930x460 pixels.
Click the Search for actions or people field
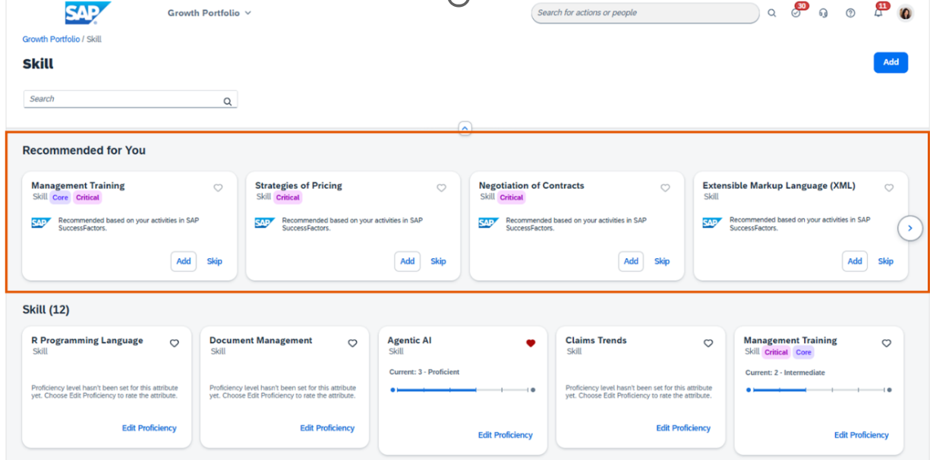point(644,13)
